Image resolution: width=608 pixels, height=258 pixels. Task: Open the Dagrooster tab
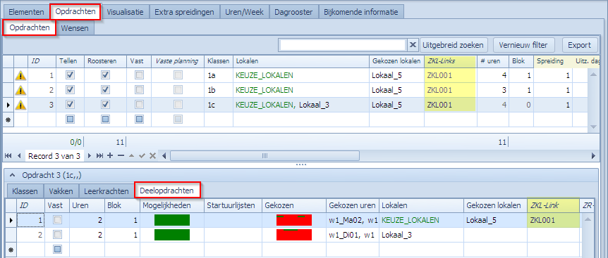coord(293,12)
